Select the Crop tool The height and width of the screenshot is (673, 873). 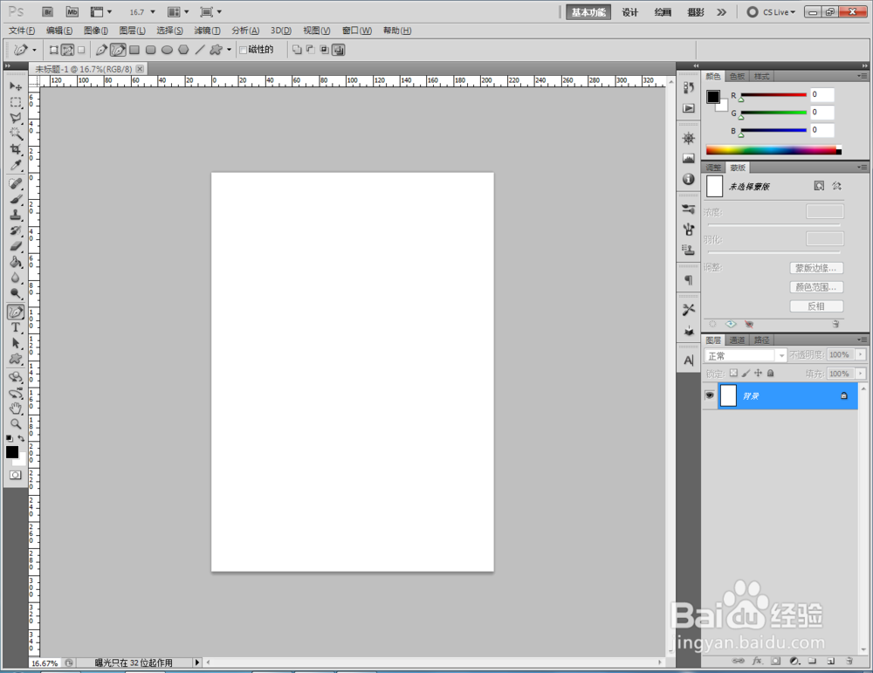point(16,149)
